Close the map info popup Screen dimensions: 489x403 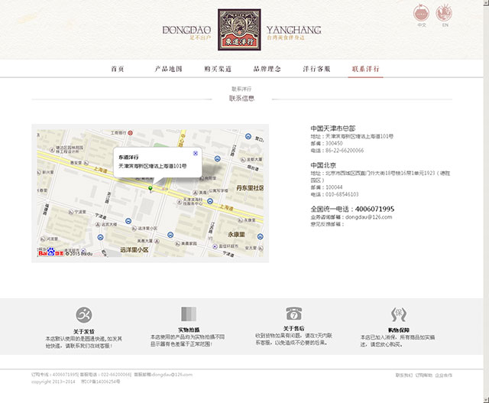(x=195, y=153)
